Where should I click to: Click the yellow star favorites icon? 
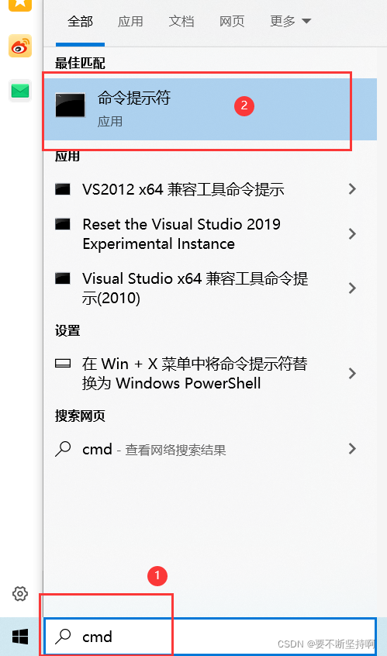[20, 4]
